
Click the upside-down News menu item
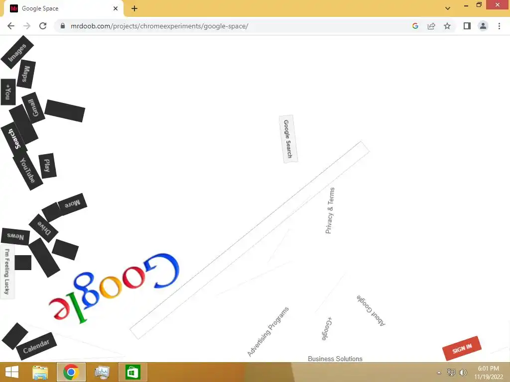[x=15, y=236]
